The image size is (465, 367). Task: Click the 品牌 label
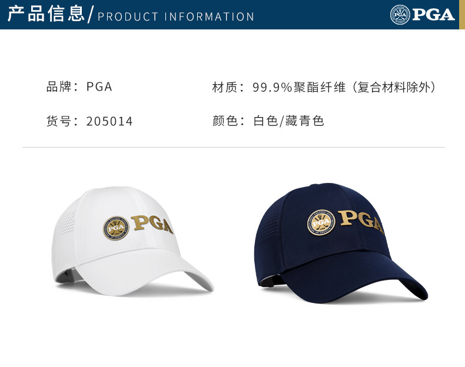pos(59,87)
